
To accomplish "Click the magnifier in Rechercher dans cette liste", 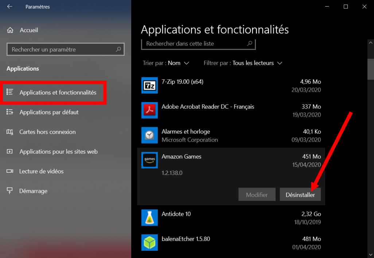I will click(249, 43).
